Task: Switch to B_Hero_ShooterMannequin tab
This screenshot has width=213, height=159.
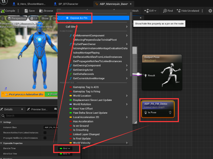Action: point(29,4)
